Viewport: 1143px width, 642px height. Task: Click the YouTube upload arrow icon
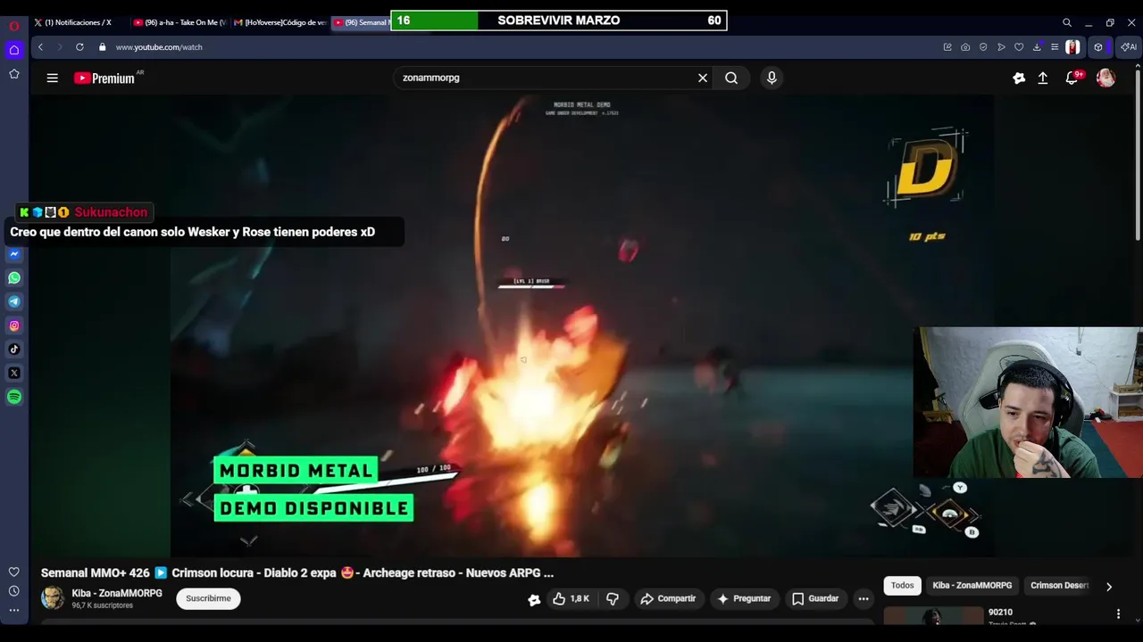pyautogui.click(x=1042, y=78)
